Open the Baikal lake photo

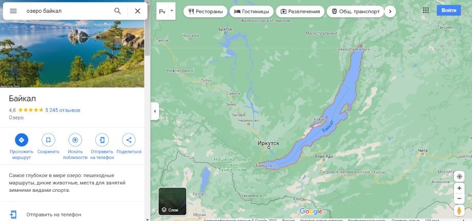tap(72, 53)
